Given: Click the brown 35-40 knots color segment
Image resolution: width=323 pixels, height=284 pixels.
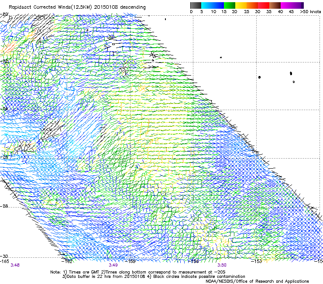Looking at the screenshot, I should point(275,5).
